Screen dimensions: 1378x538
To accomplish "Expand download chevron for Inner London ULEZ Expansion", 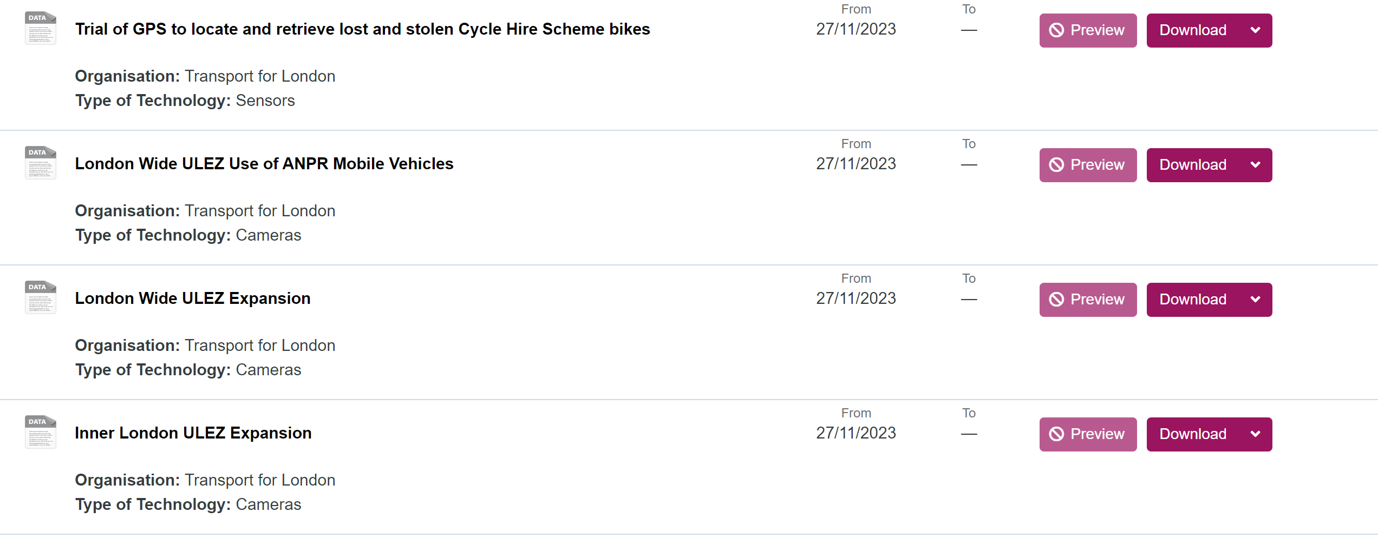I will pyautogui.click(x=1256, y=434).
